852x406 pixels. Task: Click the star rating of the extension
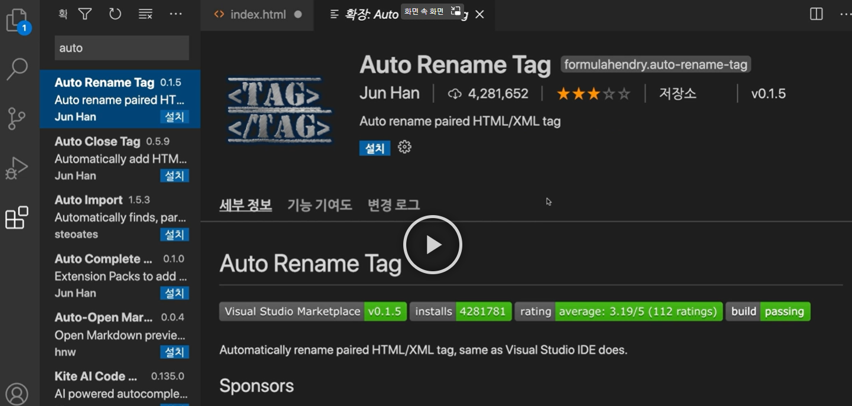point(594,93)
